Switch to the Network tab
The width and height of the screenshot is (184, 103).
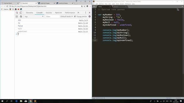coord(58,13)
